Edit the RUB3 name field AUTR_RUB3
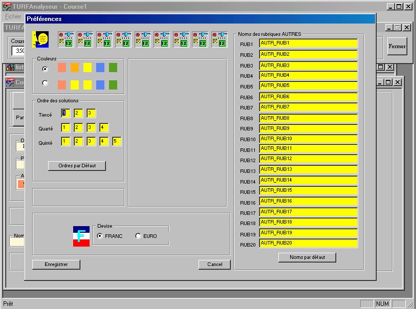Viewport: 416px width, 309px height. pos(308,66)
